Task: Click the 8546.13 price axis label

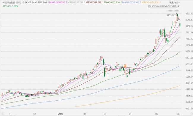Action: pos(189,20)
